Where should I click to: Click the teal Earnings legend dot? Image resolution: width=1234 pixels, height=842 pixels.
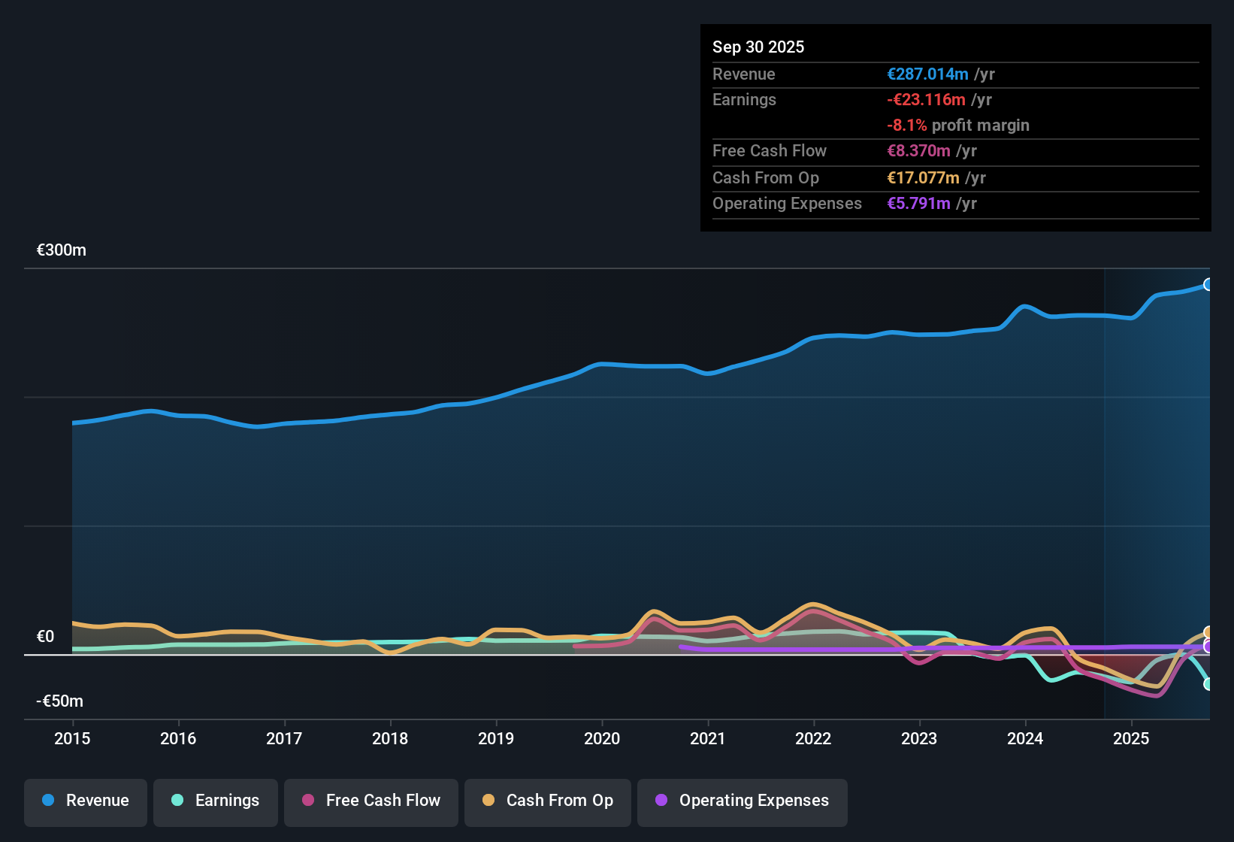pyautogui.click(x=177, y=801)
